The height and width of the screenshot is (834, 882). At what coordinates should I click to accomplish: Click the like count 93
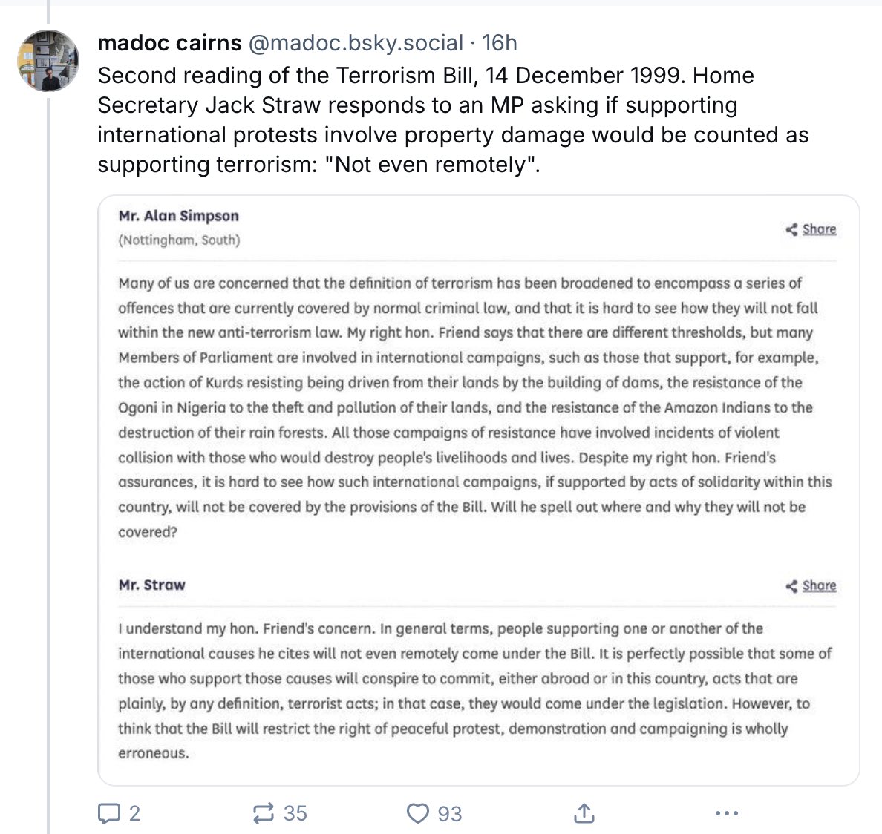(450, 813)
